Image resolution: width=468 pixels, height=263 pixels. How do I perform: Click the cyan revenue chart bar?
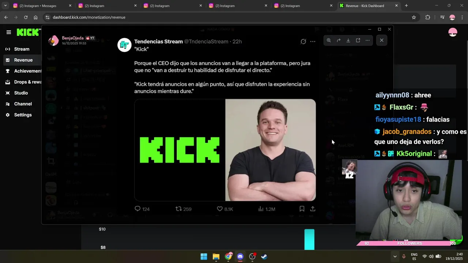[309, 239]
